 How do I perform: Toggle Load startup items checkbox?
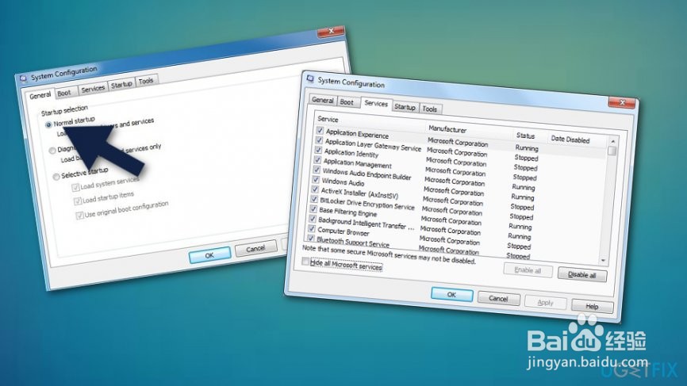click(78, 201)
